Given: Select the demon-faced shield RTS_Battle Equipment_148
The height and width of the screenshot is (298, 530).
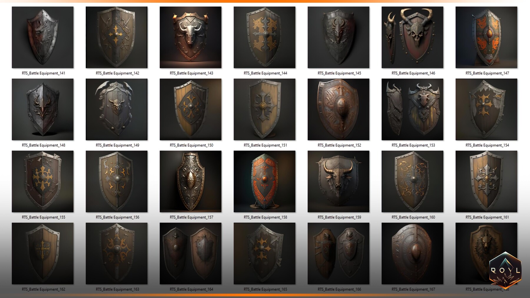Looking at the screenshot, I should pos(43,109).
